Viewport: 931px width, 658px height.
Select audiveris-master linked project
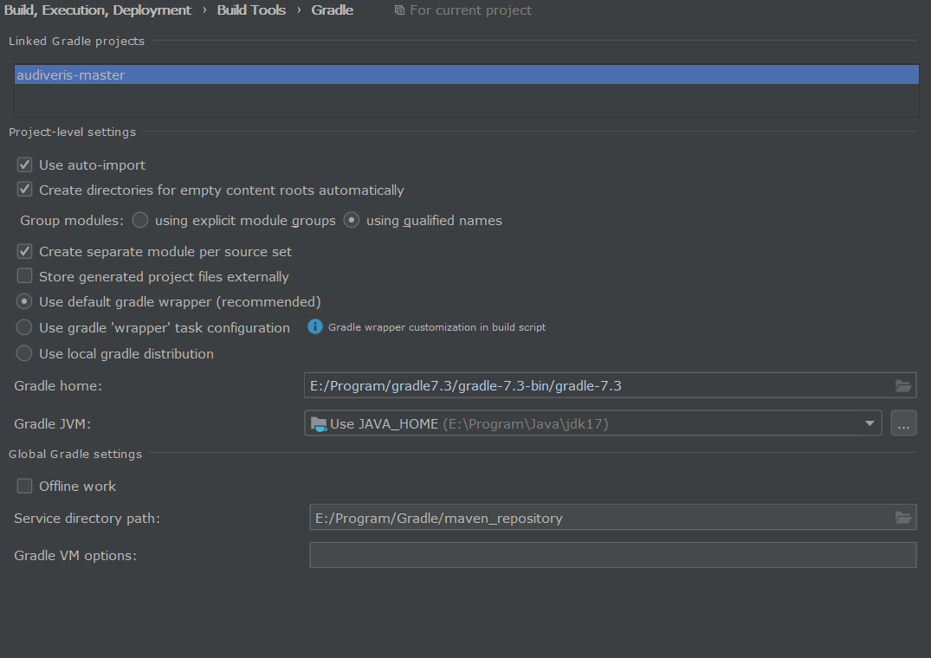(x=467, y=74)
